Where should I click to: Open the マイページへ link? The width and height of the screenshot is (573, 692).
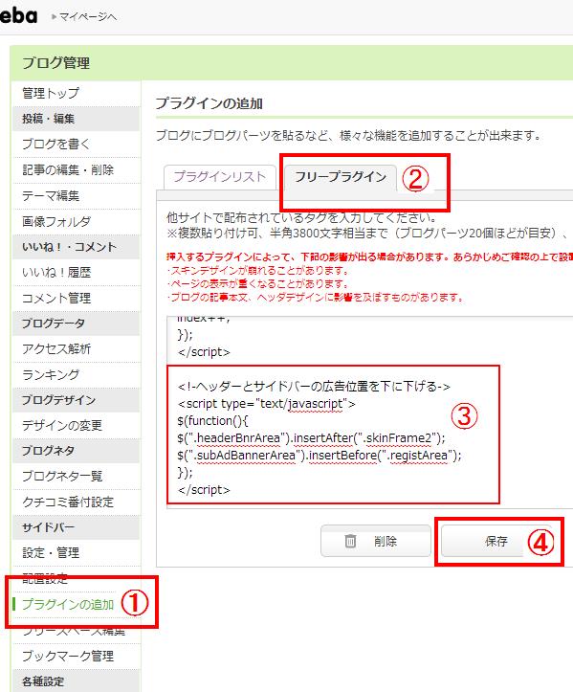pos(84,17)
